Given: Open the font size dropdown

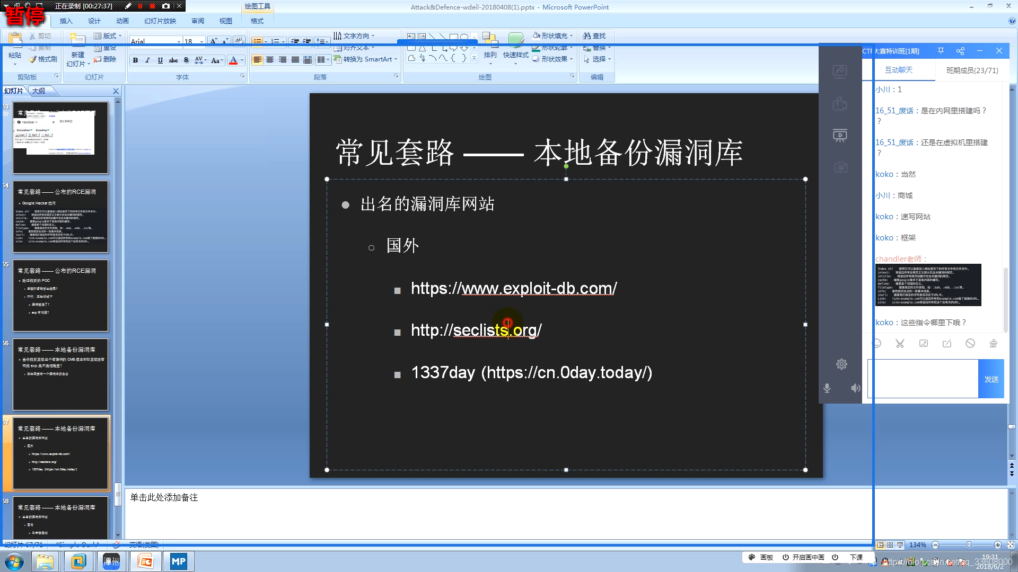Looking at the screenshot, I should (x=201, y=41).
